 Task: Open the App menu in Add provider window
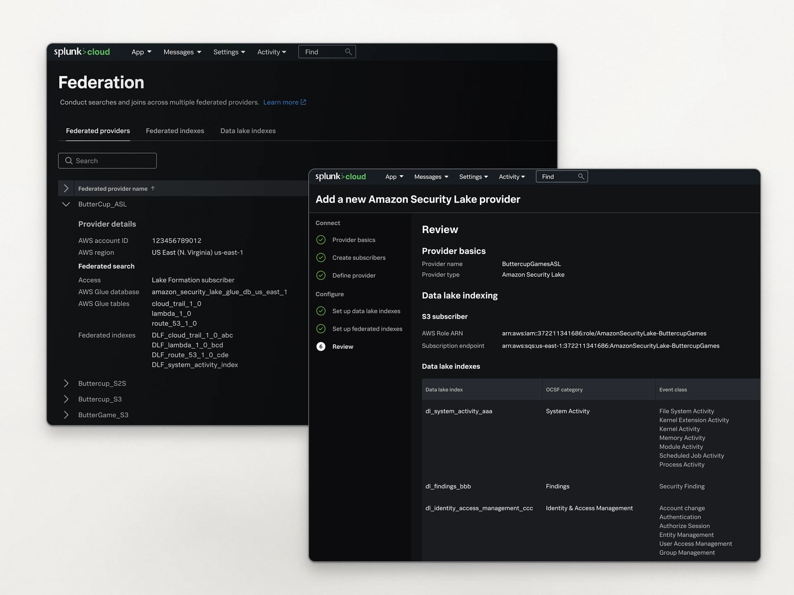394,176
